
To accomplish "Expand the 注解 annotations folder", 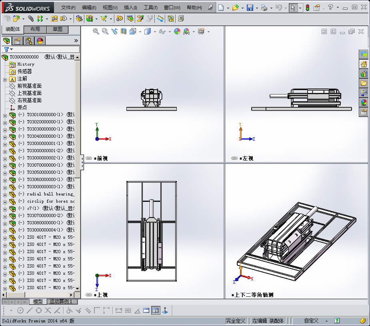I will pyautogui.click(x=5, y=80).
